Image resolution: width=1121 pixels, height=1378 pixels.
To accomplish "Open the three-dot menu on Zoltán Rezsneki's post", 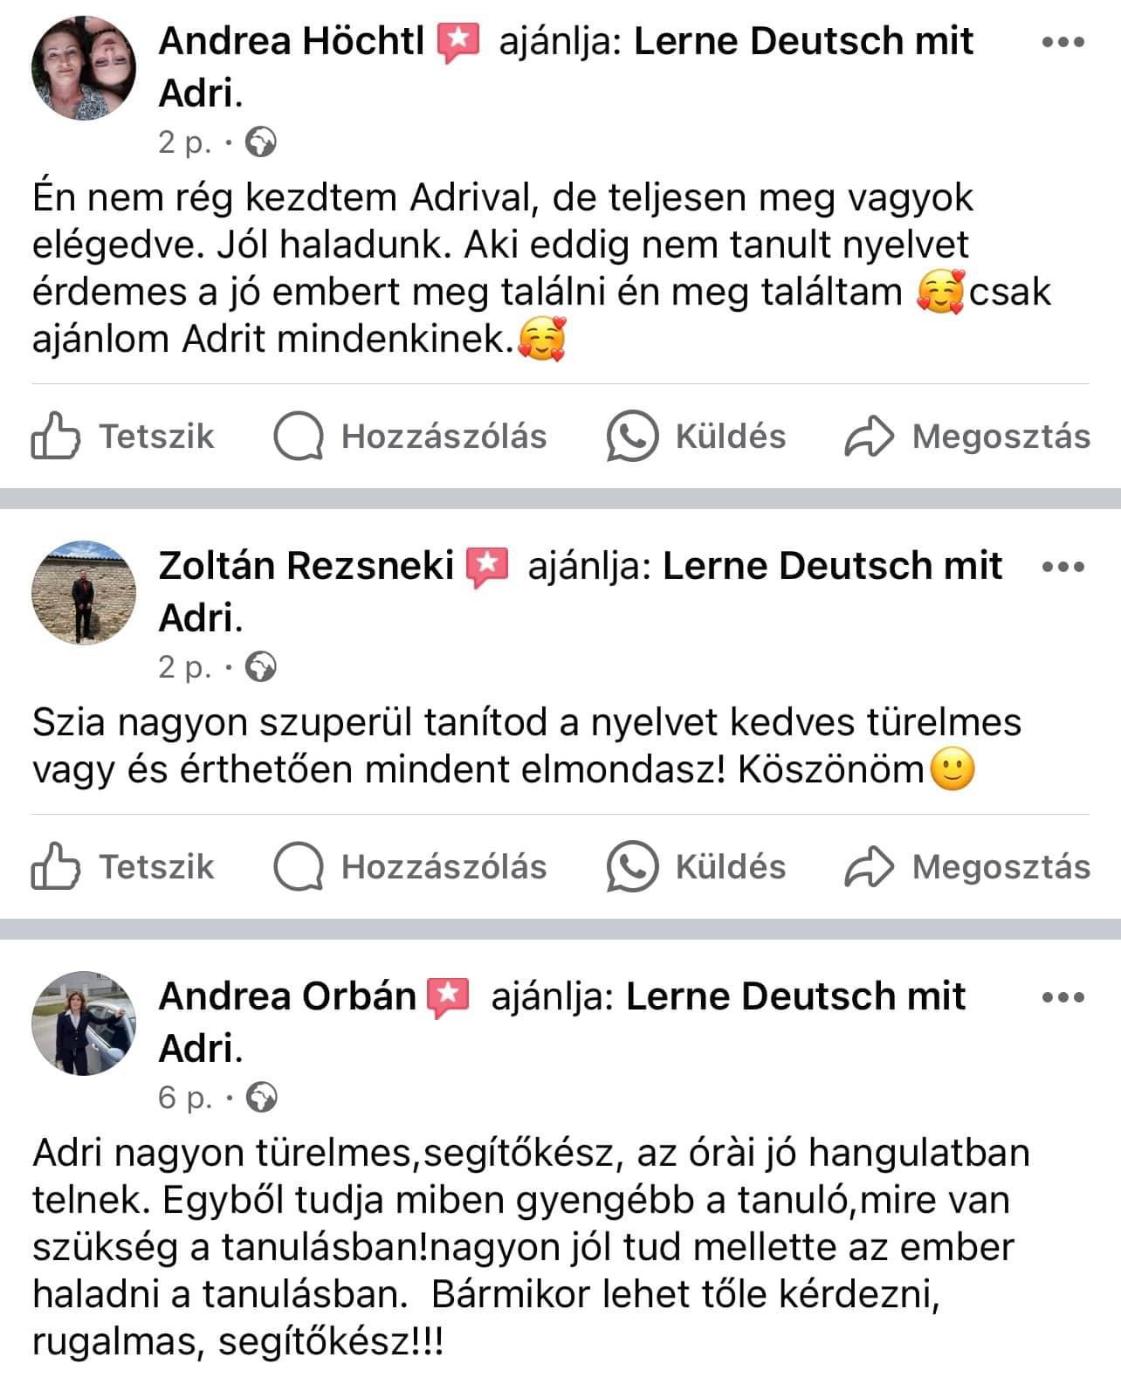I will [x=1063, y=566].
